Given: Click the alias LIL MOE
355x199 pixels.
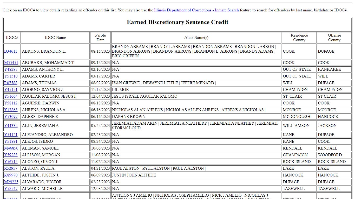Looking at the screenshot, I should (120, 90).
